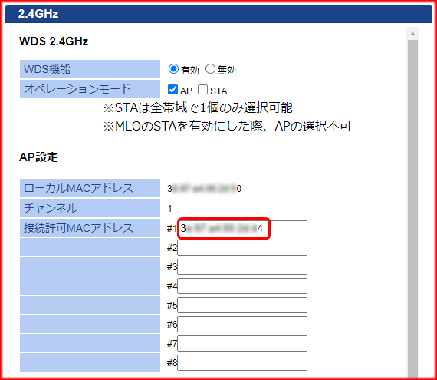Enable the STA operation mode checkbox
The height and width of the screenshot is (380, 437).
point(202,90)
